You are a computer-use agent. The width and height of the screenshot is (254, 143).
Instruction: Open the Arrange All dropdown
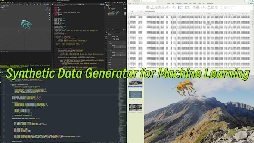pyautogui.click(x=209, y=7)
